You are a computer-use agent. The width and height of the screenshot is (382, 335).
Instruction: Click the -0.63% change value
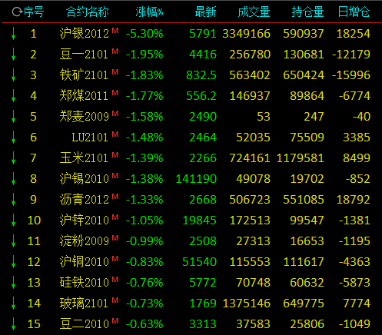click(144, 324)
